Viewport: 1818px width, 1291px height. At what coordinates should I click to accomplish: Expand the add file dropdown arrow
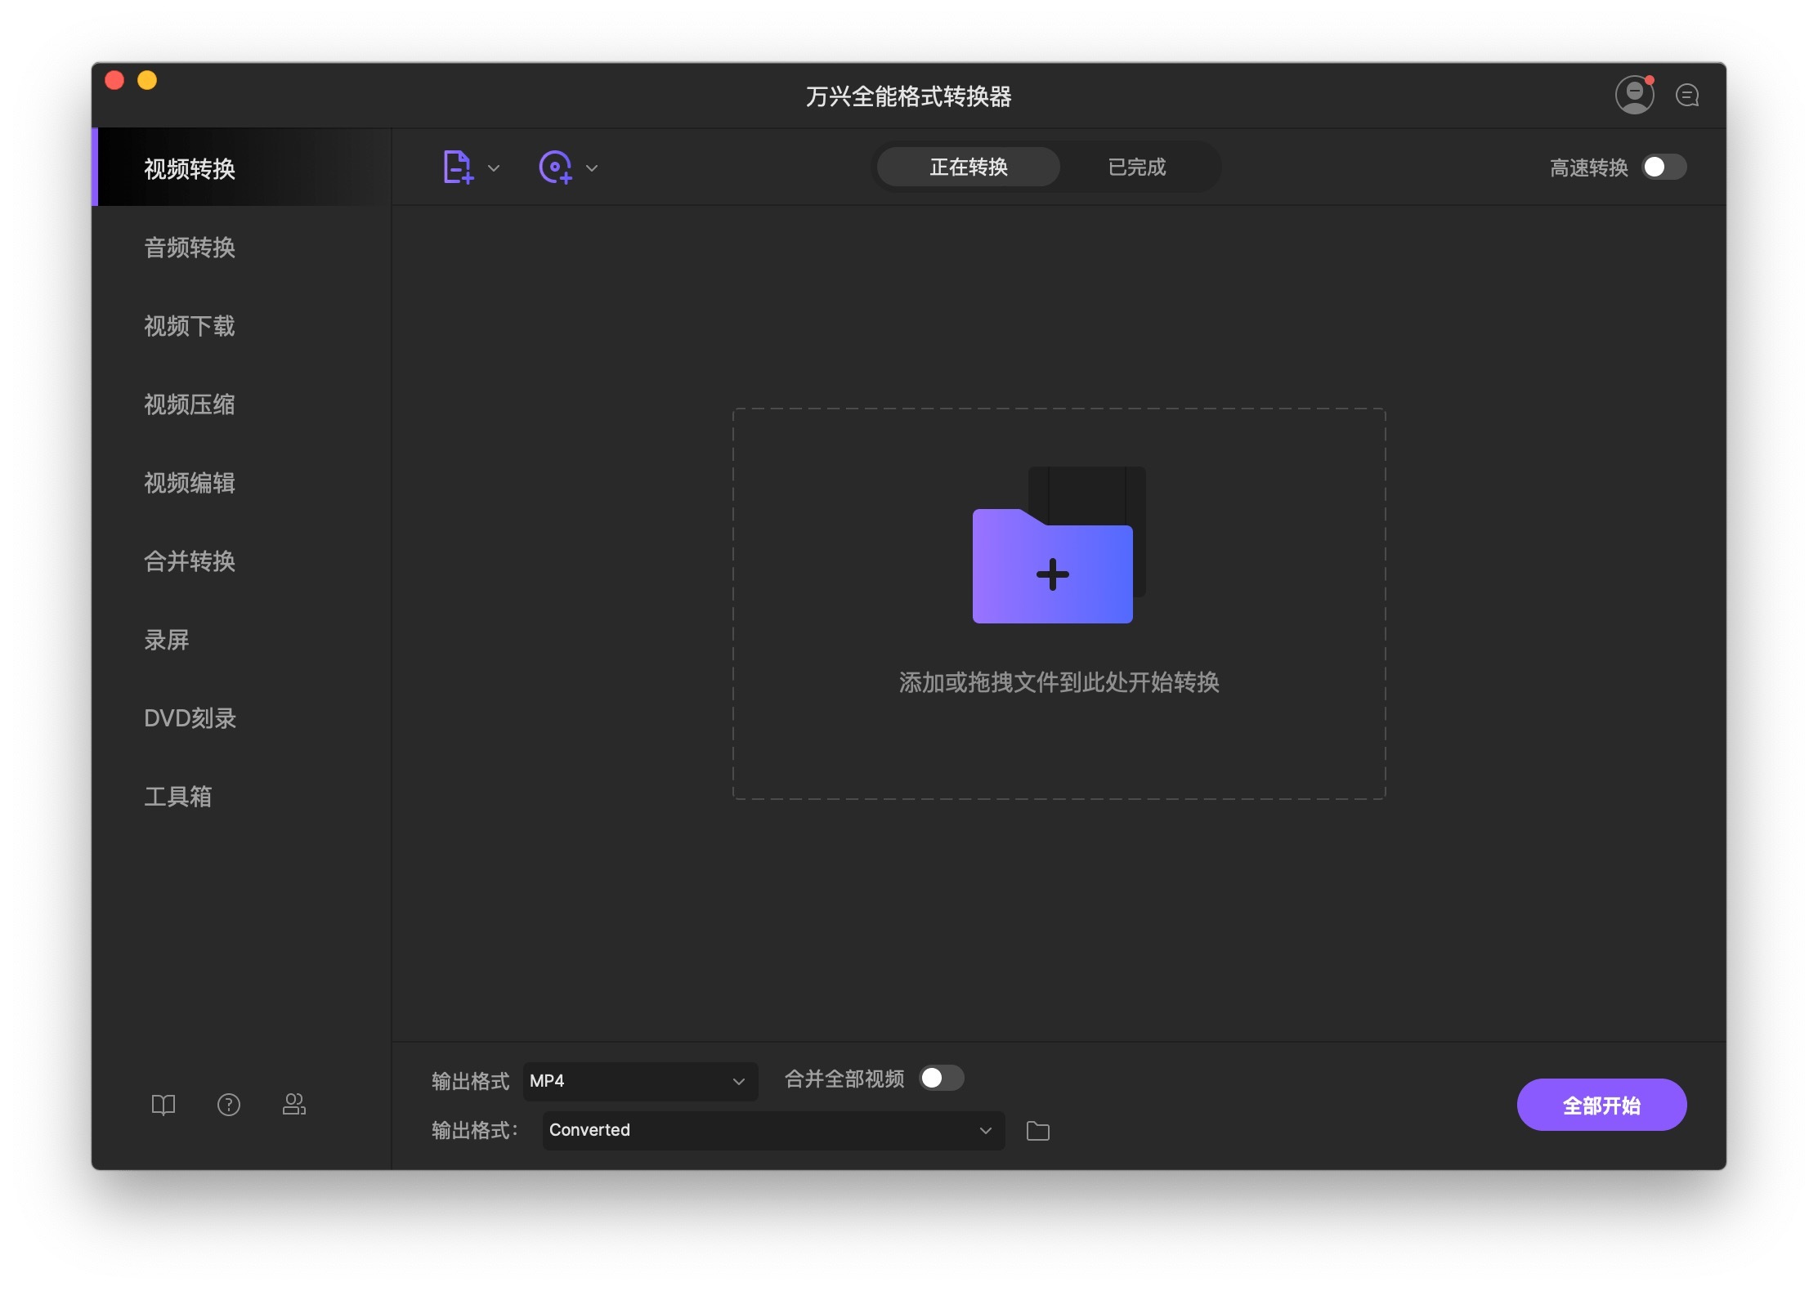tap(494, 168)
